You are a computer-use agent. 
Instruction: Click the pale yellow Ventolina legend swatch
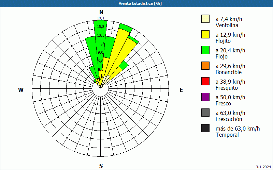205,19
